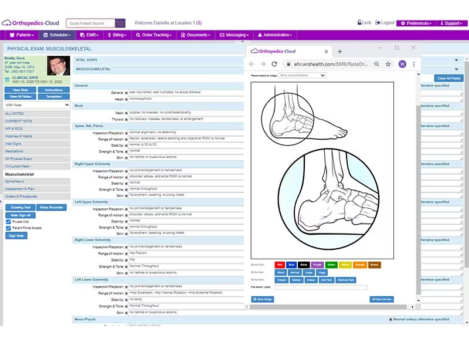Click the X icon next to Head field

tap(126, 99)
